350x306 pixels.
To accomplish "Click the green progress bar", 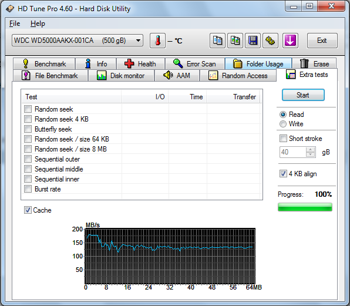I will pos(305,207).
